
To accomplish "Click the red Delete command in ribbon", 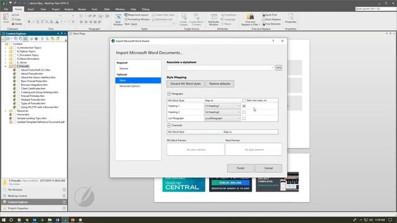I will 17,24.
